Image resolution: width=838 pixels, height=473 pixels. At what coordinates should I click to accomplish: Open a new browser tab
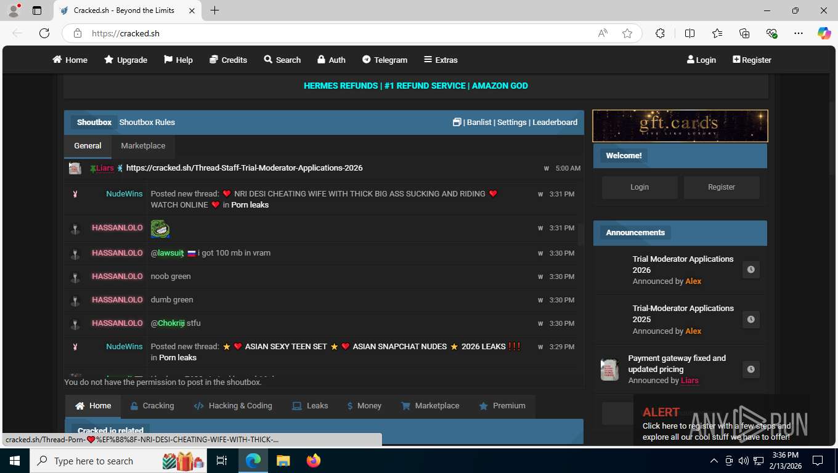pos(214,10)
